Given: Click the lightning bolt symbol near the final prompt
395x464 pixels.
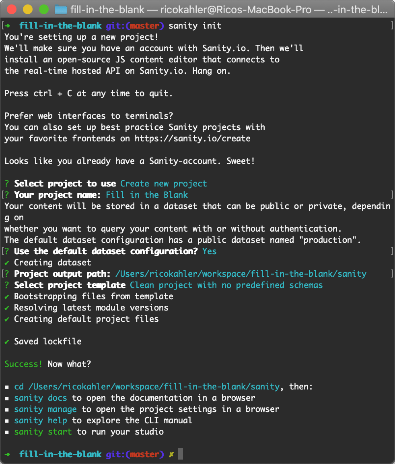Looking at the screenshot, I should click(x=171, y=454).
